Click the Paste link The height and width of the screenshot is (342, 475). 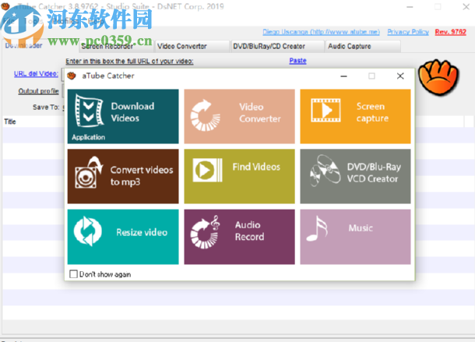[297, 61]
